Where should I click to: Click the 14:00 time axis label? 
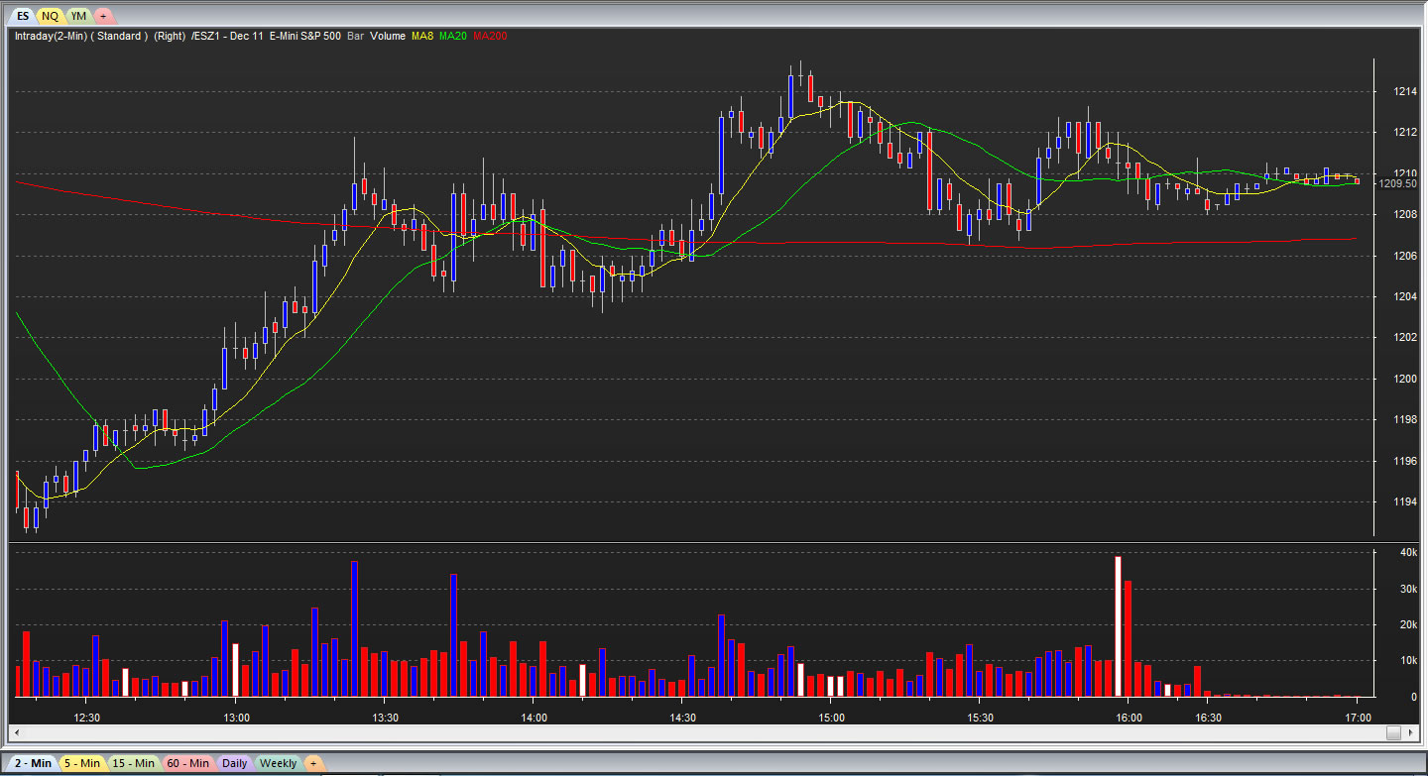pyautogui.click(x=534, y=718)
